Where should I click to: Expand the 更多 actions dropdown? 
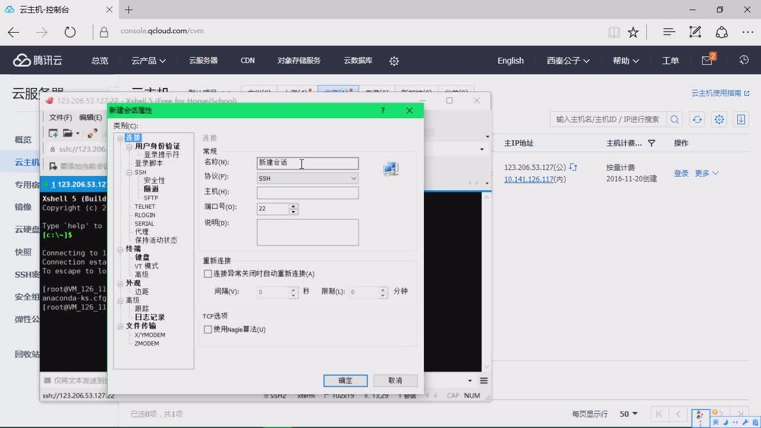pos(707,174)
